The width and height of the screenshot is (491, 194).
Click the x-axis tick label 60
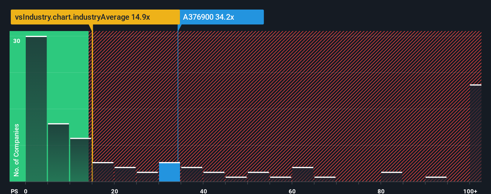(292, 191)
